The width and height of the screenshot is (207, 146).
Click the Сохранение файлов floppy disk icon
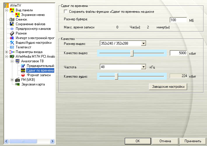(12, 24)
